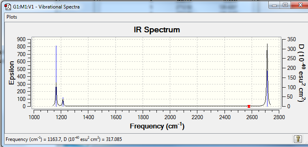This screenshot has height=147, width=308.
Task: Click the blue peak line at 1163.7
Action: pos(56,76)
